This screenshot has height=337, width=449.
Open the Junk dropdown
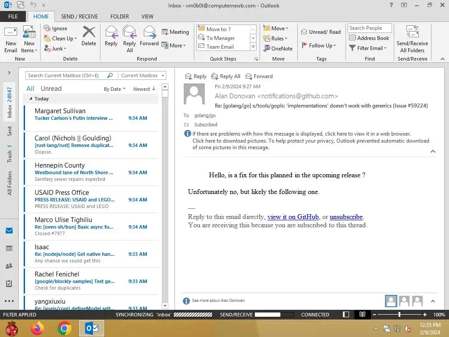click(55, 48)
